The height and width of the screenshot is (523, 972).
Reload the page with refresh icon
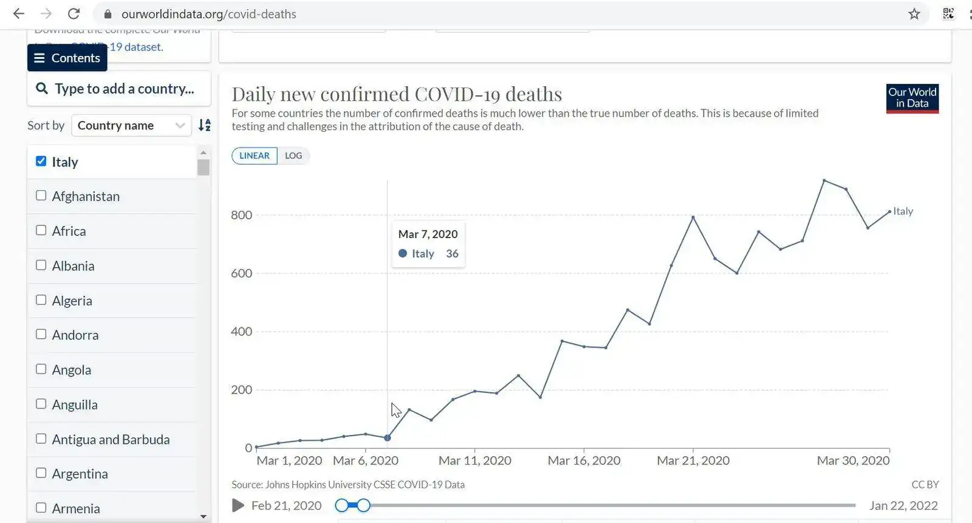point(74,14)
